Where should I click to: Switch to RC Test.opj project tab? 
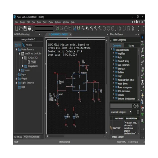[18, 137]
